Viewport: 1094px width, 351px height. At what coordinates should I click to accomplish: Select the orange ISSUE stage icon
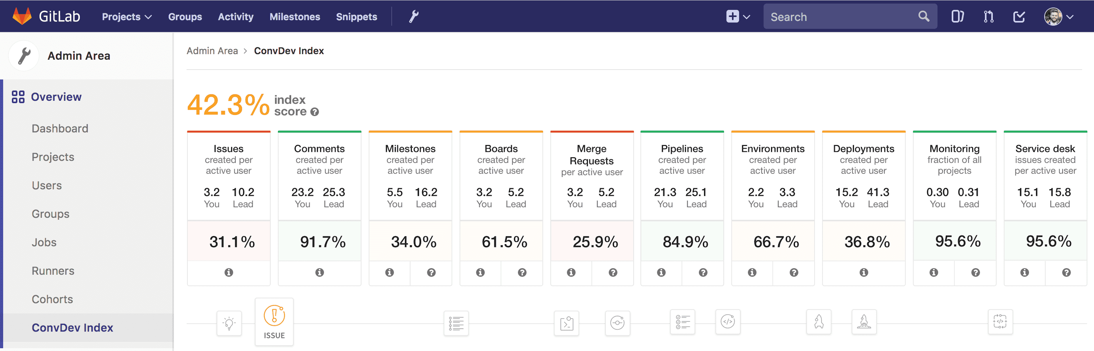click(274, 322)
